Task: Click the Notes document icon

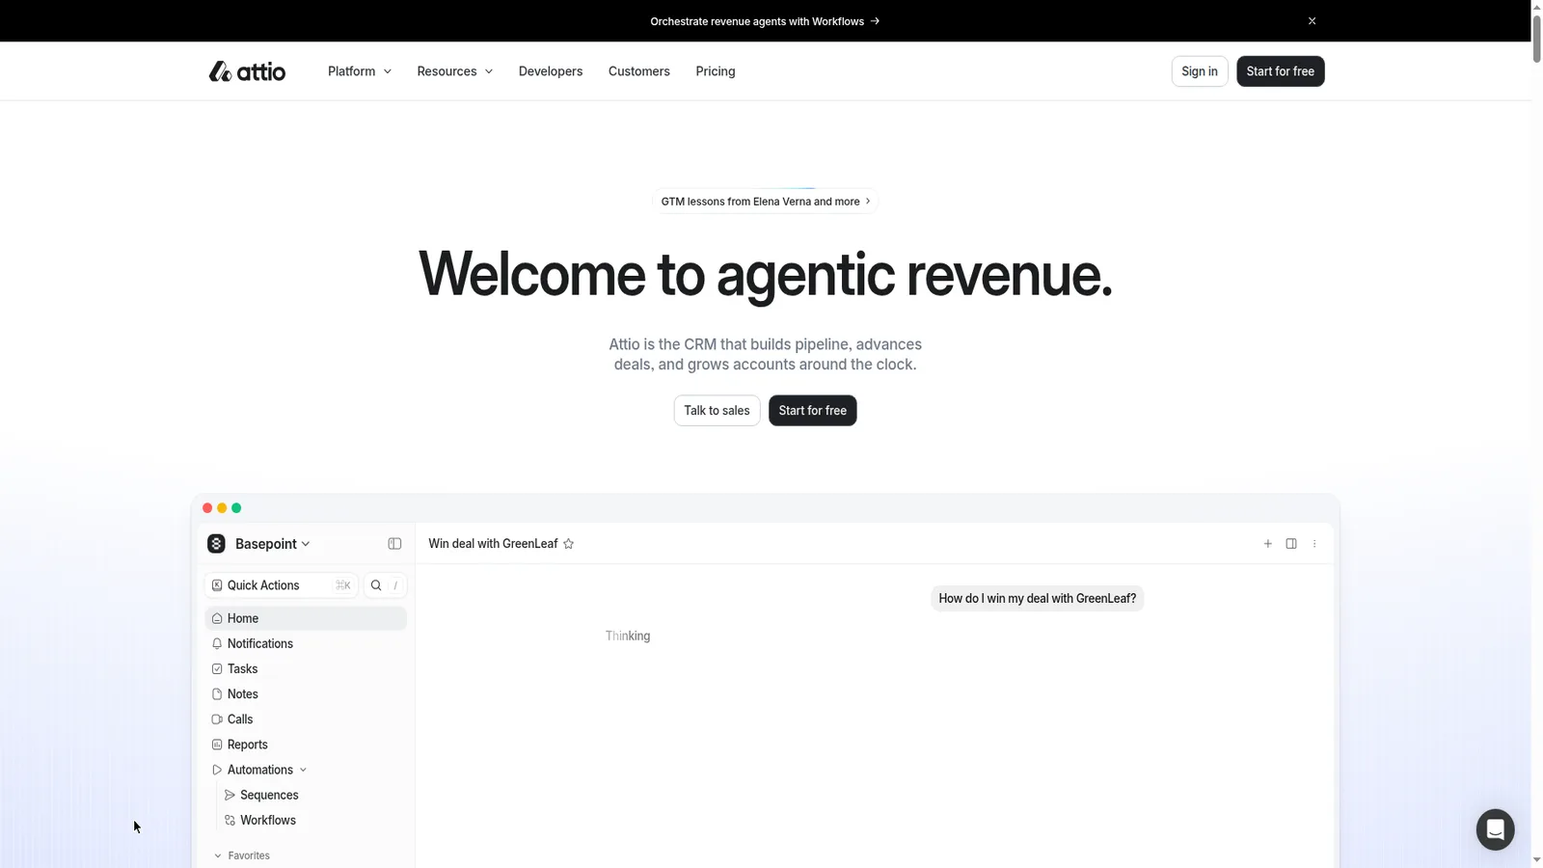Action: coord(217,694)
